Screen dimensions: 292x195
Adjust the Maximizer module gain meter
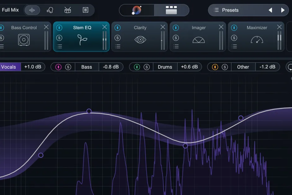[279, 40]
